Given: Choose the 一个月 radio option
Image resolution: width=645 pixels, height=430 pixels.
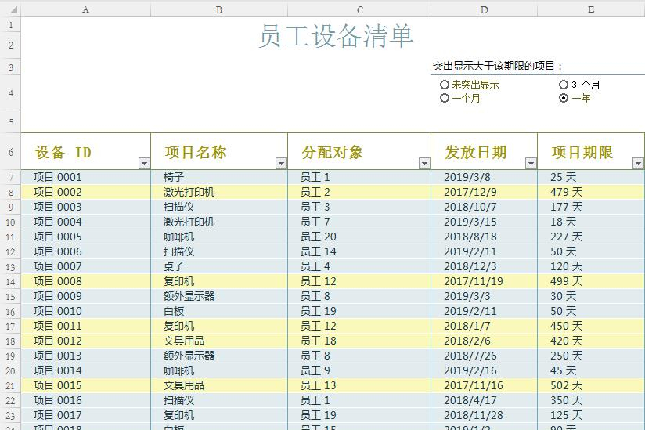Looking at the screenshot, I should (445, 99).
